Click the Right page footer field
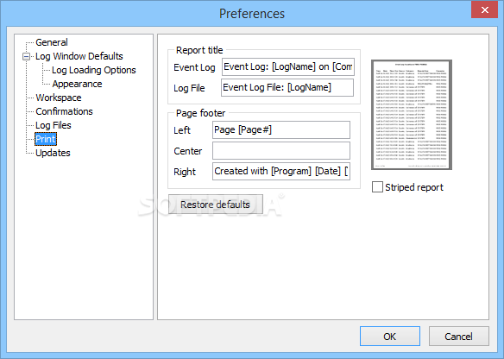This screenshot has height=359, width=504. pos(281,172)
